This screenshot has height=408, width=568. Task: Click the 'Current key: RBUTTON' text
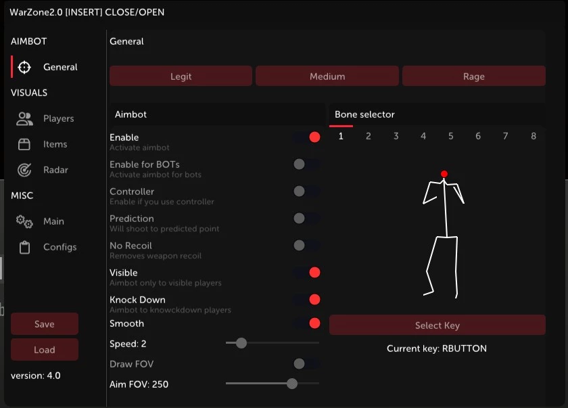click(x=437, y=348)
